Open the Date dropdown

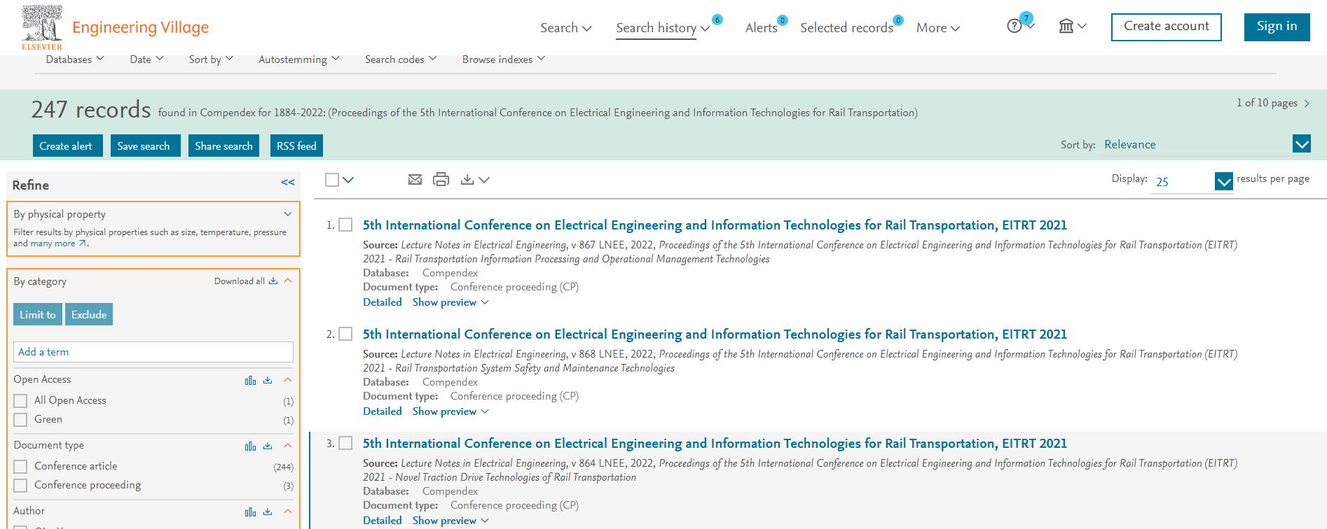146,59
